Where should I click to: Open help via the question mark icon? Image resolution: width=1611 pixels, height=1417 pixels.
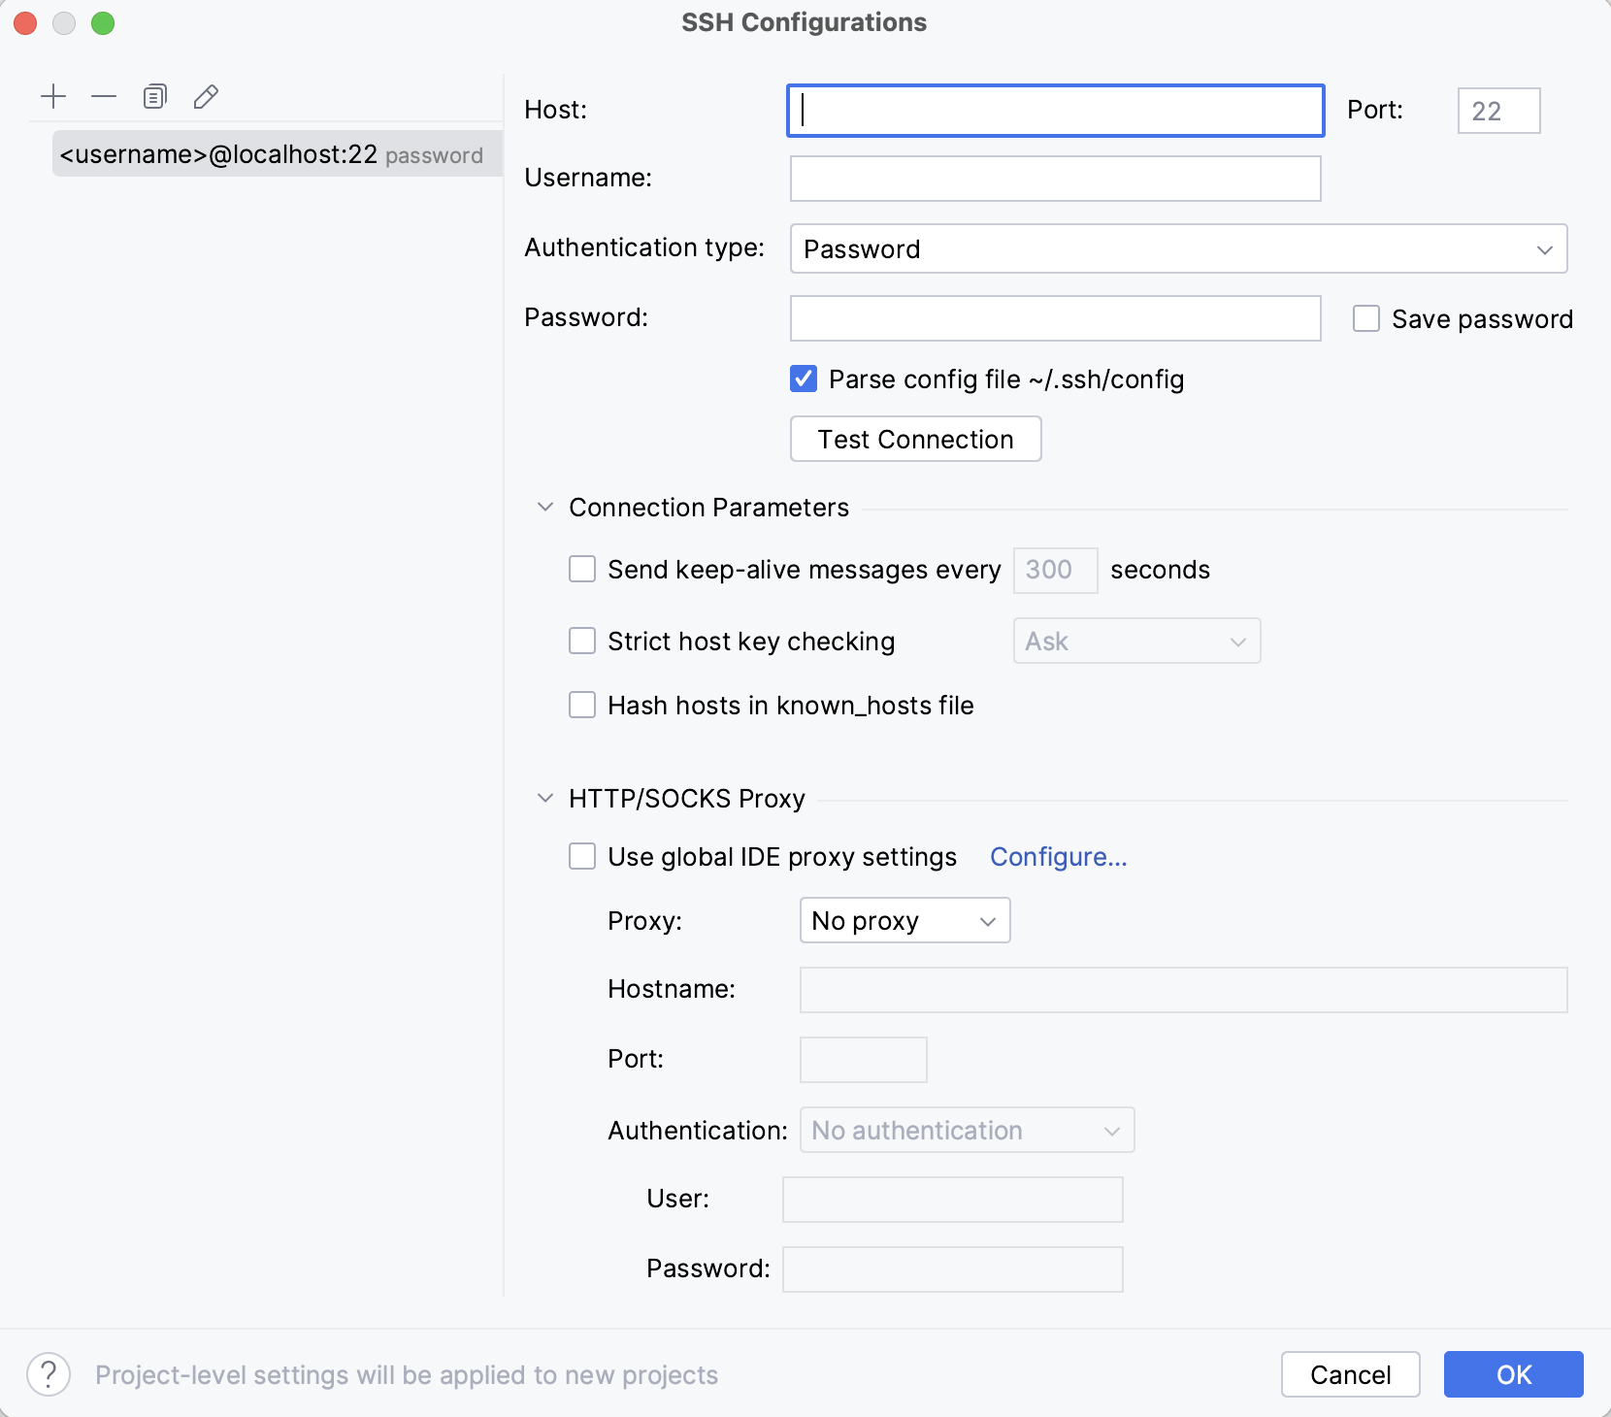(x=50, y=1374)
